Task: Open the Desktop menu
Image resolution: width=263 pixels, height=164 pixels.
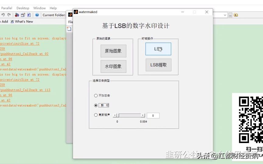Action: [x=23, y=8]
